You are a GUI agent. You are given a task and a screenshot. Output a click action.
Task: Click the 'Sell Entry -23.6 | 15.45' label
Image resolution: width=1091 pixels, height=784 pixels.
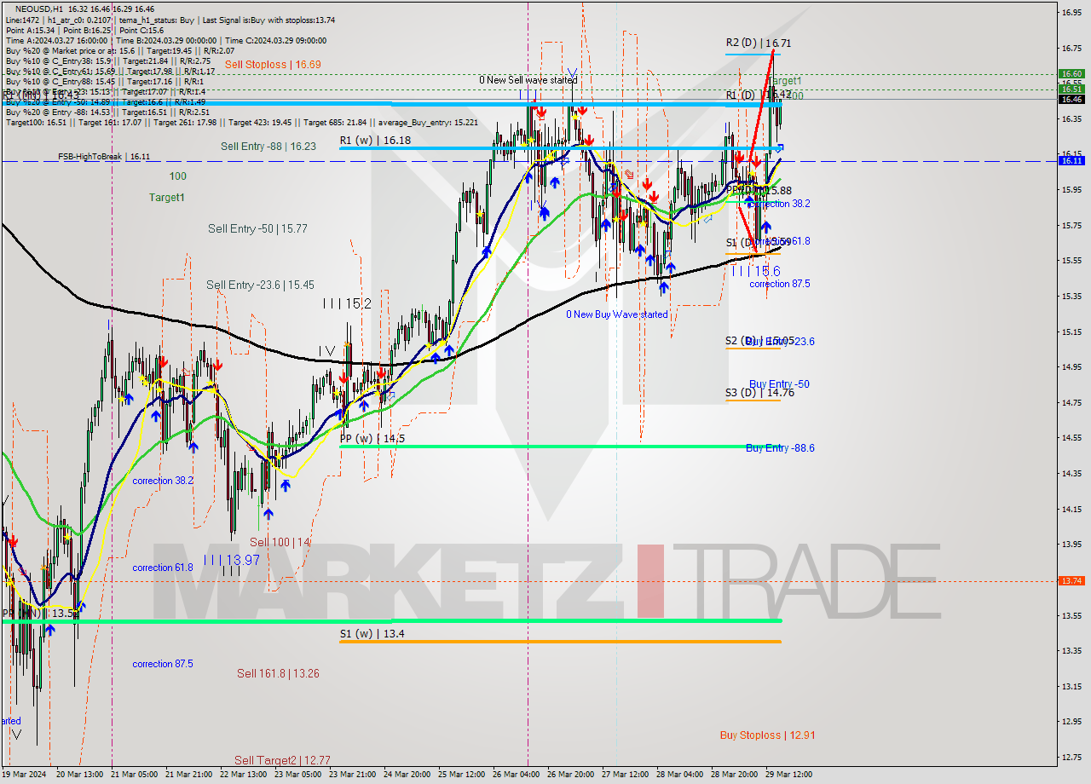coord(260,285)
